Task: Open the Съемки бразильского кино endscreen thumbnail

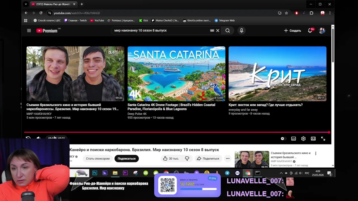Action: [76, 74]
